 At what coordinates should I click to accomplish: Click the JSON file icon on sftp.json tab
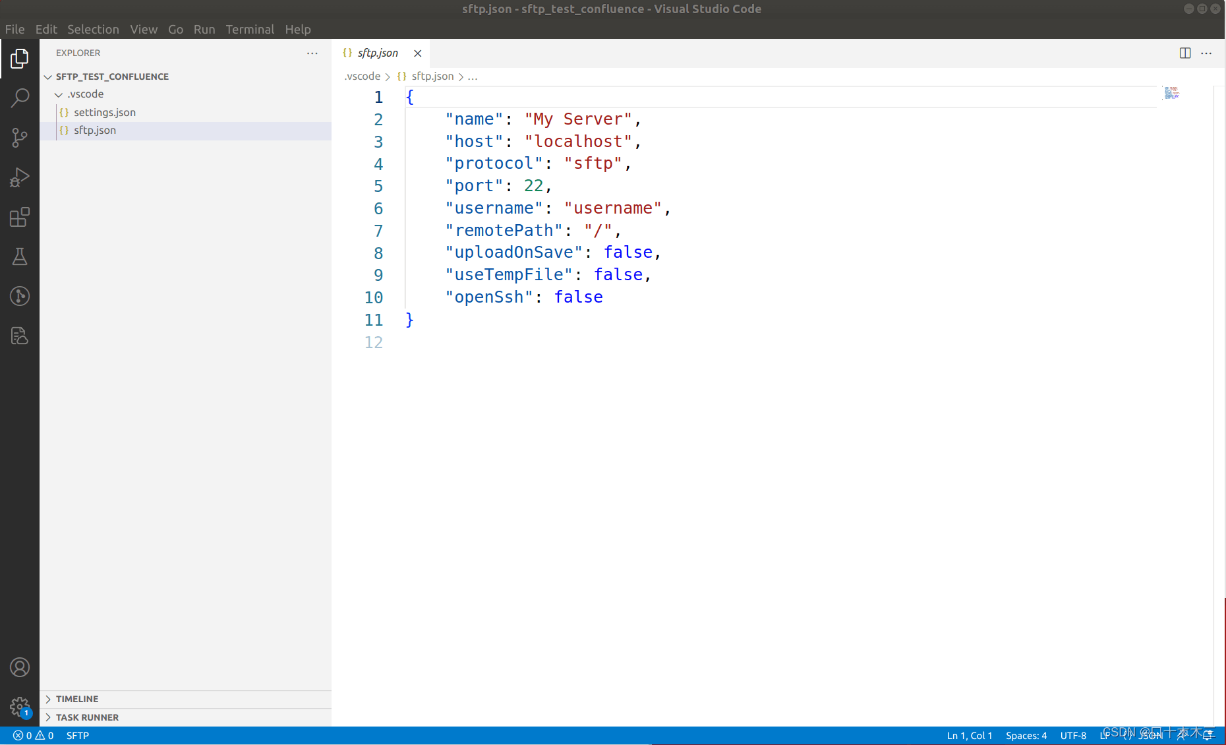pyautogui.click(x=347, y=53)
